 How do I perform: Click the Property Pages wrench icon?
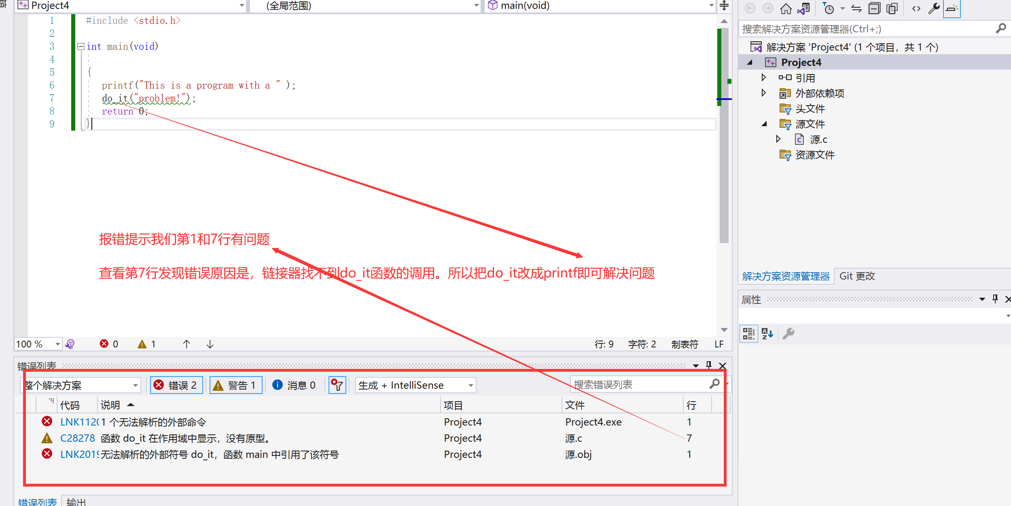tap(788, 334)
